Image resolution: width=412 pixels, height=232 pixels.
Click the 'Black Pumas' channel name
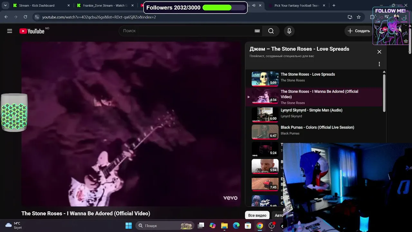click(290, 133)
